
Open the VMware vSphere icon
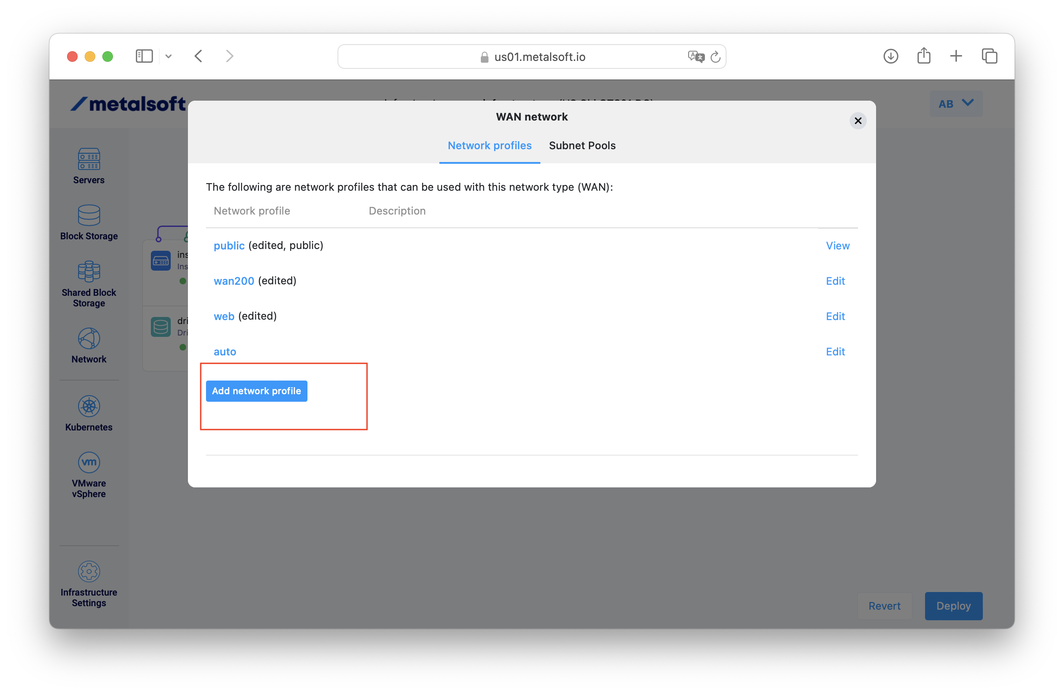click(x=89, y=462)
